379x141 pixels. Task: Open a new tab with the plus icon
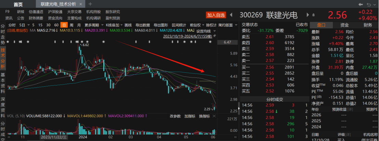coord(90,4)
